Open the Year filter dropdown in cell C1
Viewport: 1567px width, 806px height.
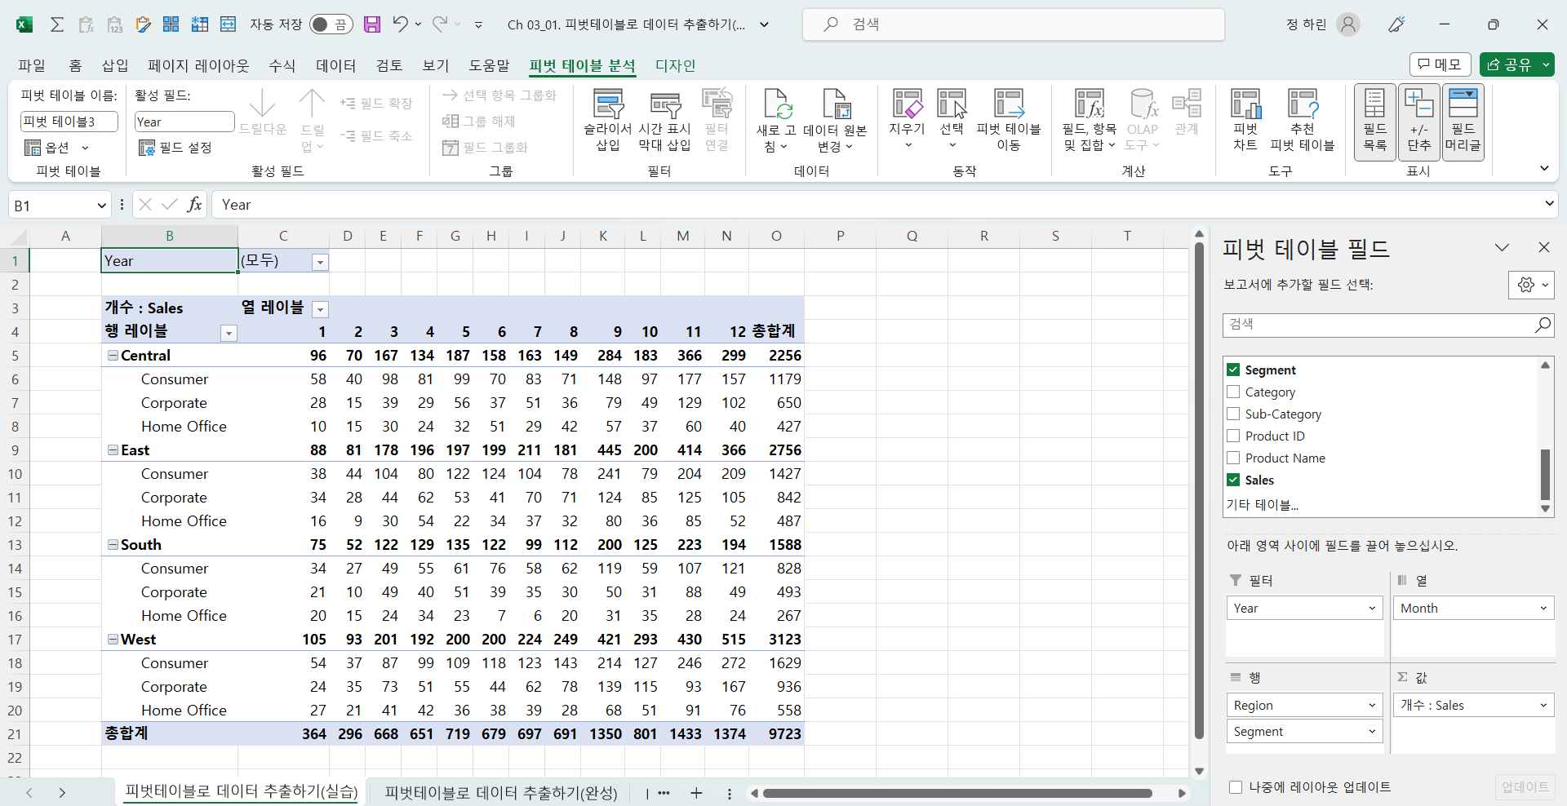point(321,262)
